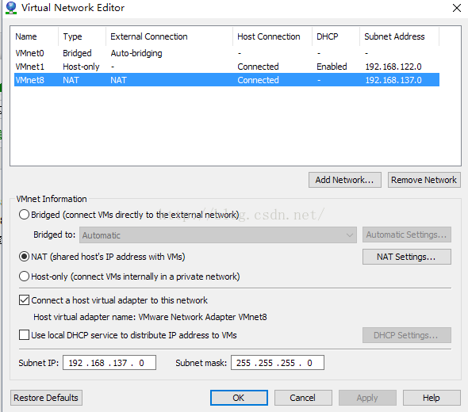Click the 192.168.122.0 subnet address cell
This screenshot has height=412, width=468.
pos(393,67)
